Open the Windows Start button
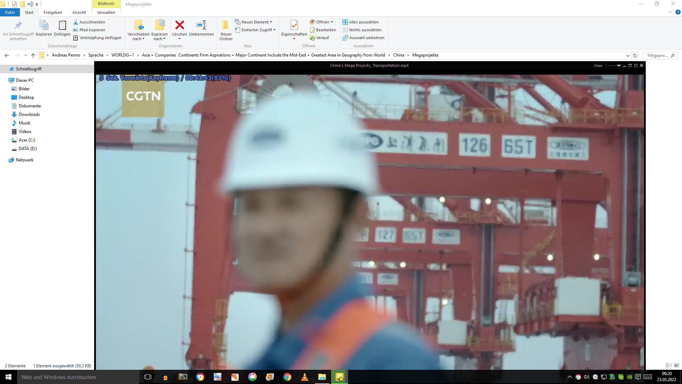Screen dimensions: 682x384 click(9, 377)
